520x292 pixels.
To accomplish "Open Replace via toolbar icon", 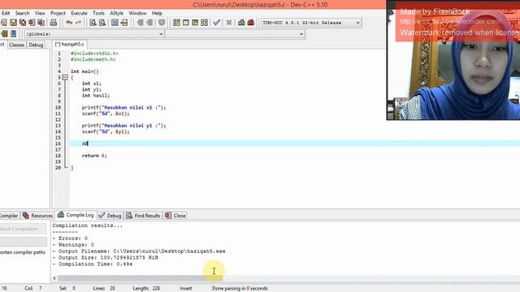I will tap(102, 23).
